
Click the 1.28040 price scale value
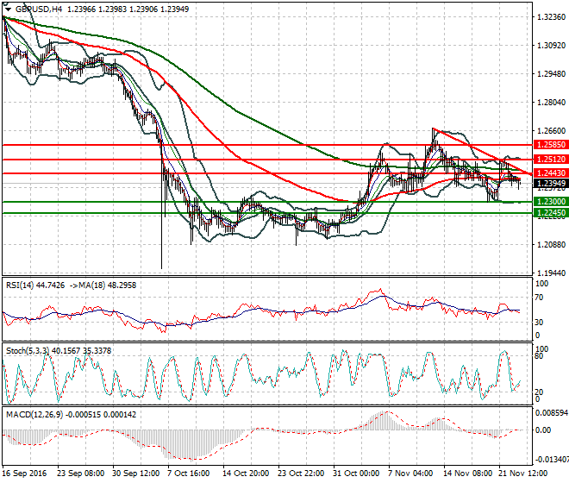(551, 103)
